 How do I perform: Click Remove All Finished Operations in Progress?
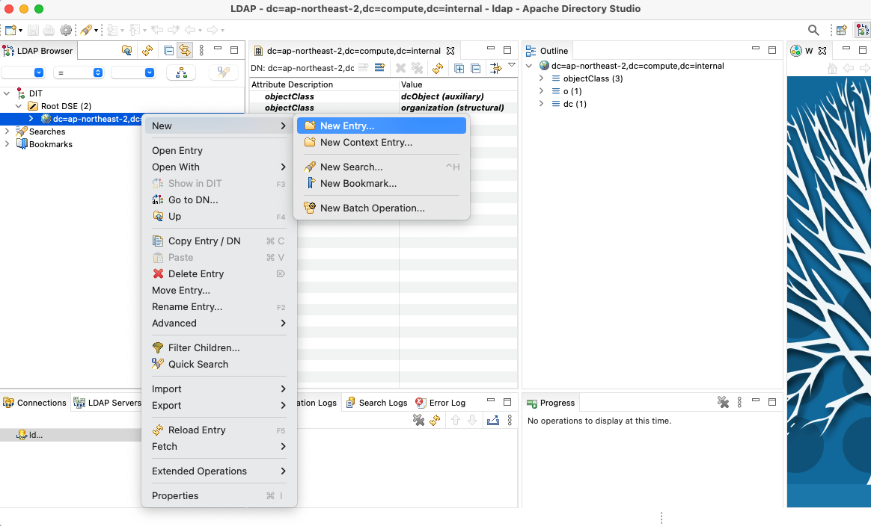click(x=723, y=402)
